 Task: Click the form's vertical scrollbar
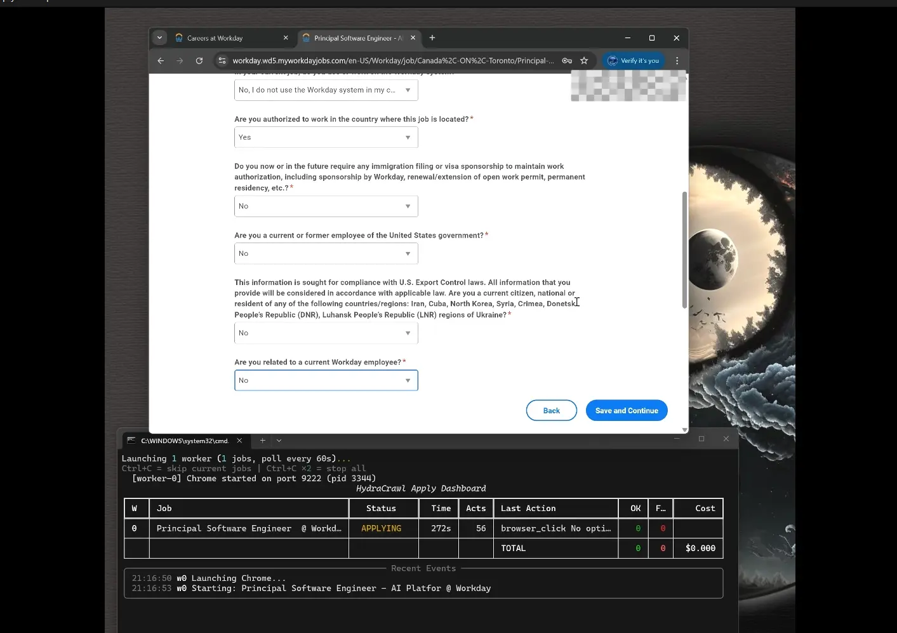(684, 249)
